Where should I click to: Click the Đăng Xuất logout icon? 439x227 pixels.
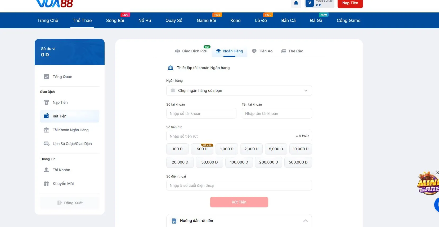pos(60,203)
